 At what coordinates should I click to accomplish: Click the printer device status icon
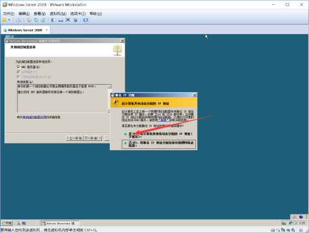(x=288, y=230)
